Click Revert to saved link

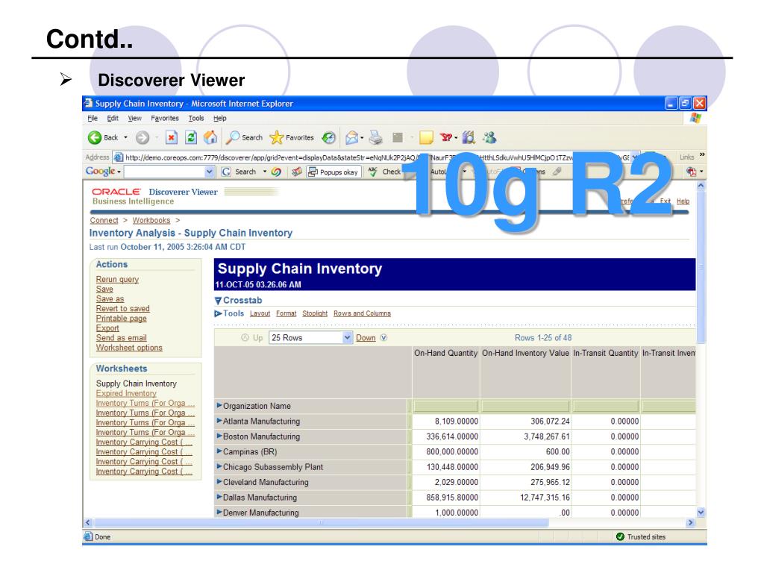pyautogui.click(x=123, y=309)
